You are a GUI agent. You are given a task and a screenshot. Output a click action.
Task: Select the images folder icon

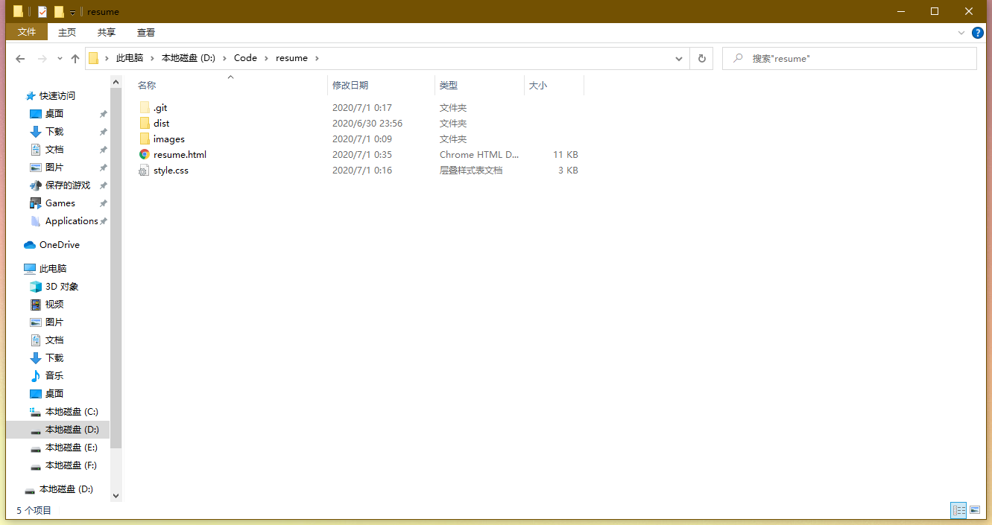pos(145,139)
